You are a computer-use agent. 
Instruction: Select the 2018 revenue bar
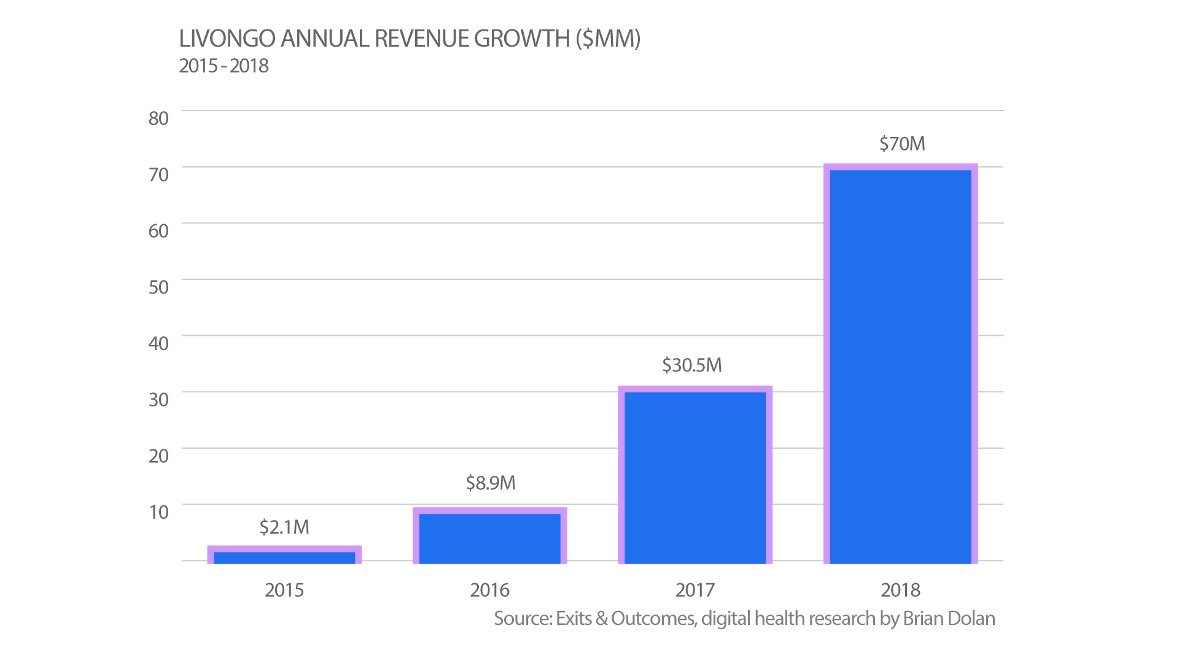[x=900, y=363]
